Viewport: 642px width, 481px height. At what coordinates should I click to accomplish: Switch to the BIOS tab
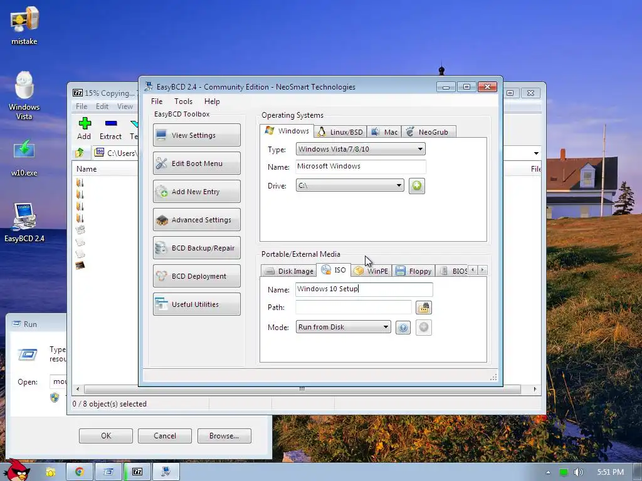click(453, 271)
